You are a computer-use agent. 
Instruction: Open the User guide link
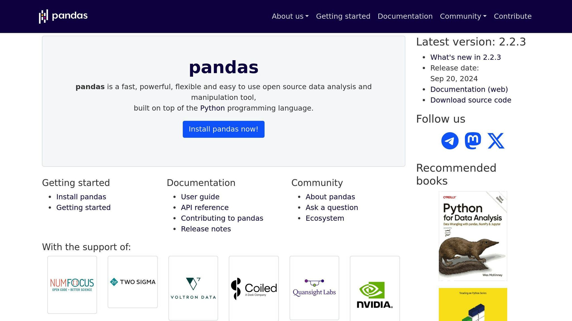[x=200, y=197]
